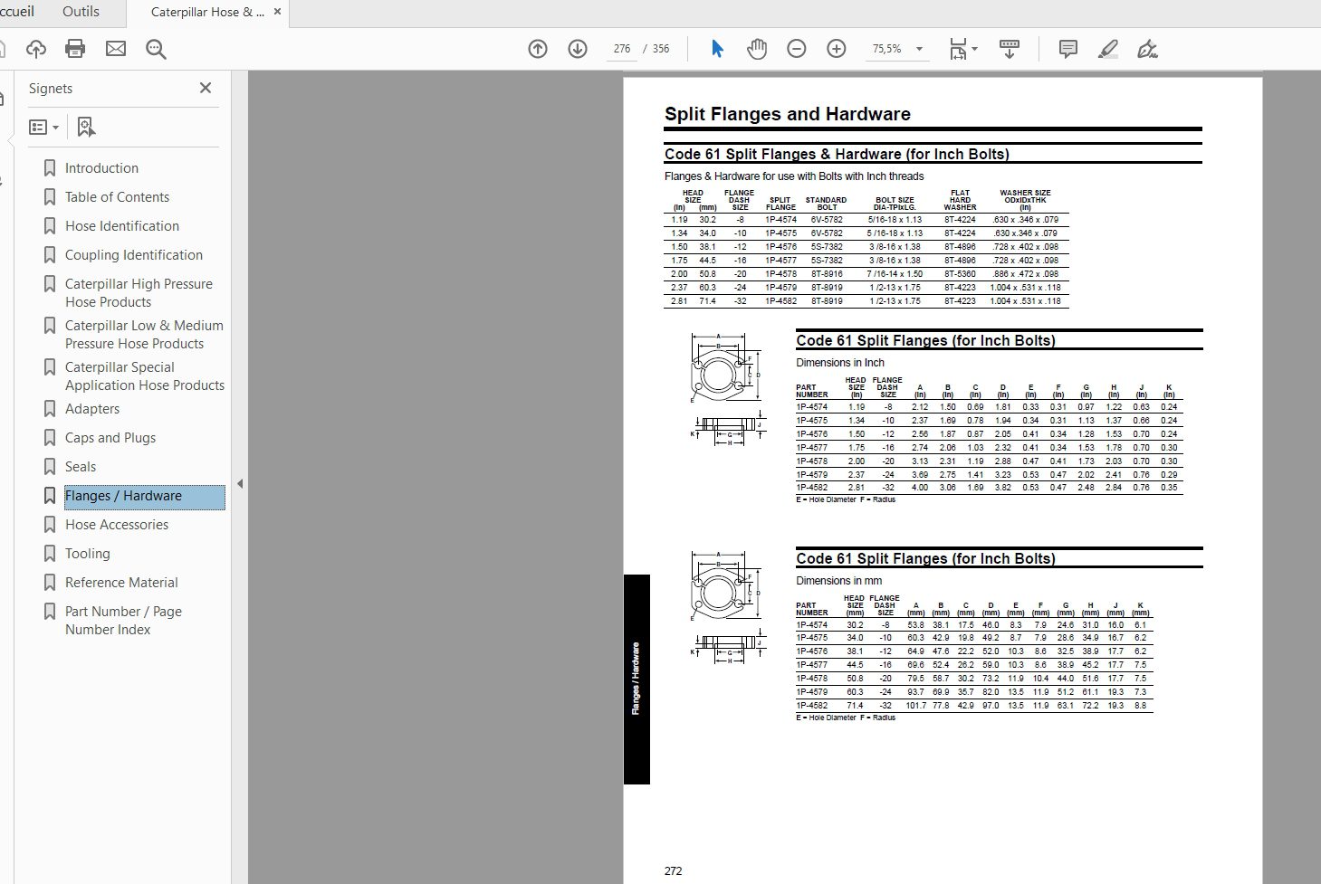
Task: Open the Reference Material bookmark
Action: (121, 583)
